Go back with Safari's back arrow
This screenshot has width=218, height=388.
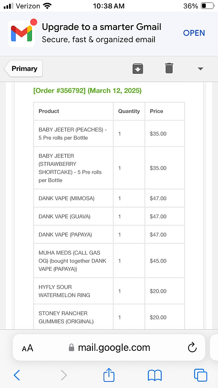(17, 375)
